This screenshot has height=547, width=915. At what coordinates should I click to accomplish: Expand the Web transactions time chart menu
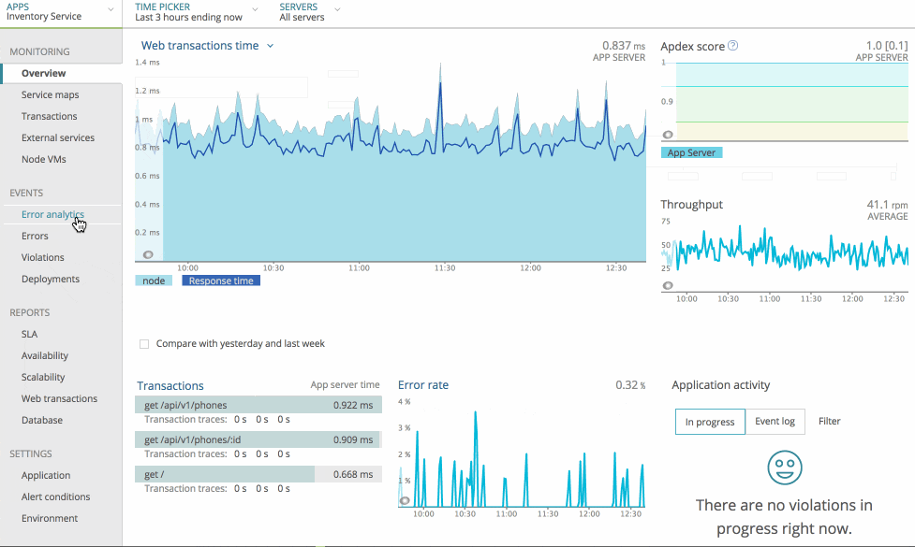click(270, 46)
